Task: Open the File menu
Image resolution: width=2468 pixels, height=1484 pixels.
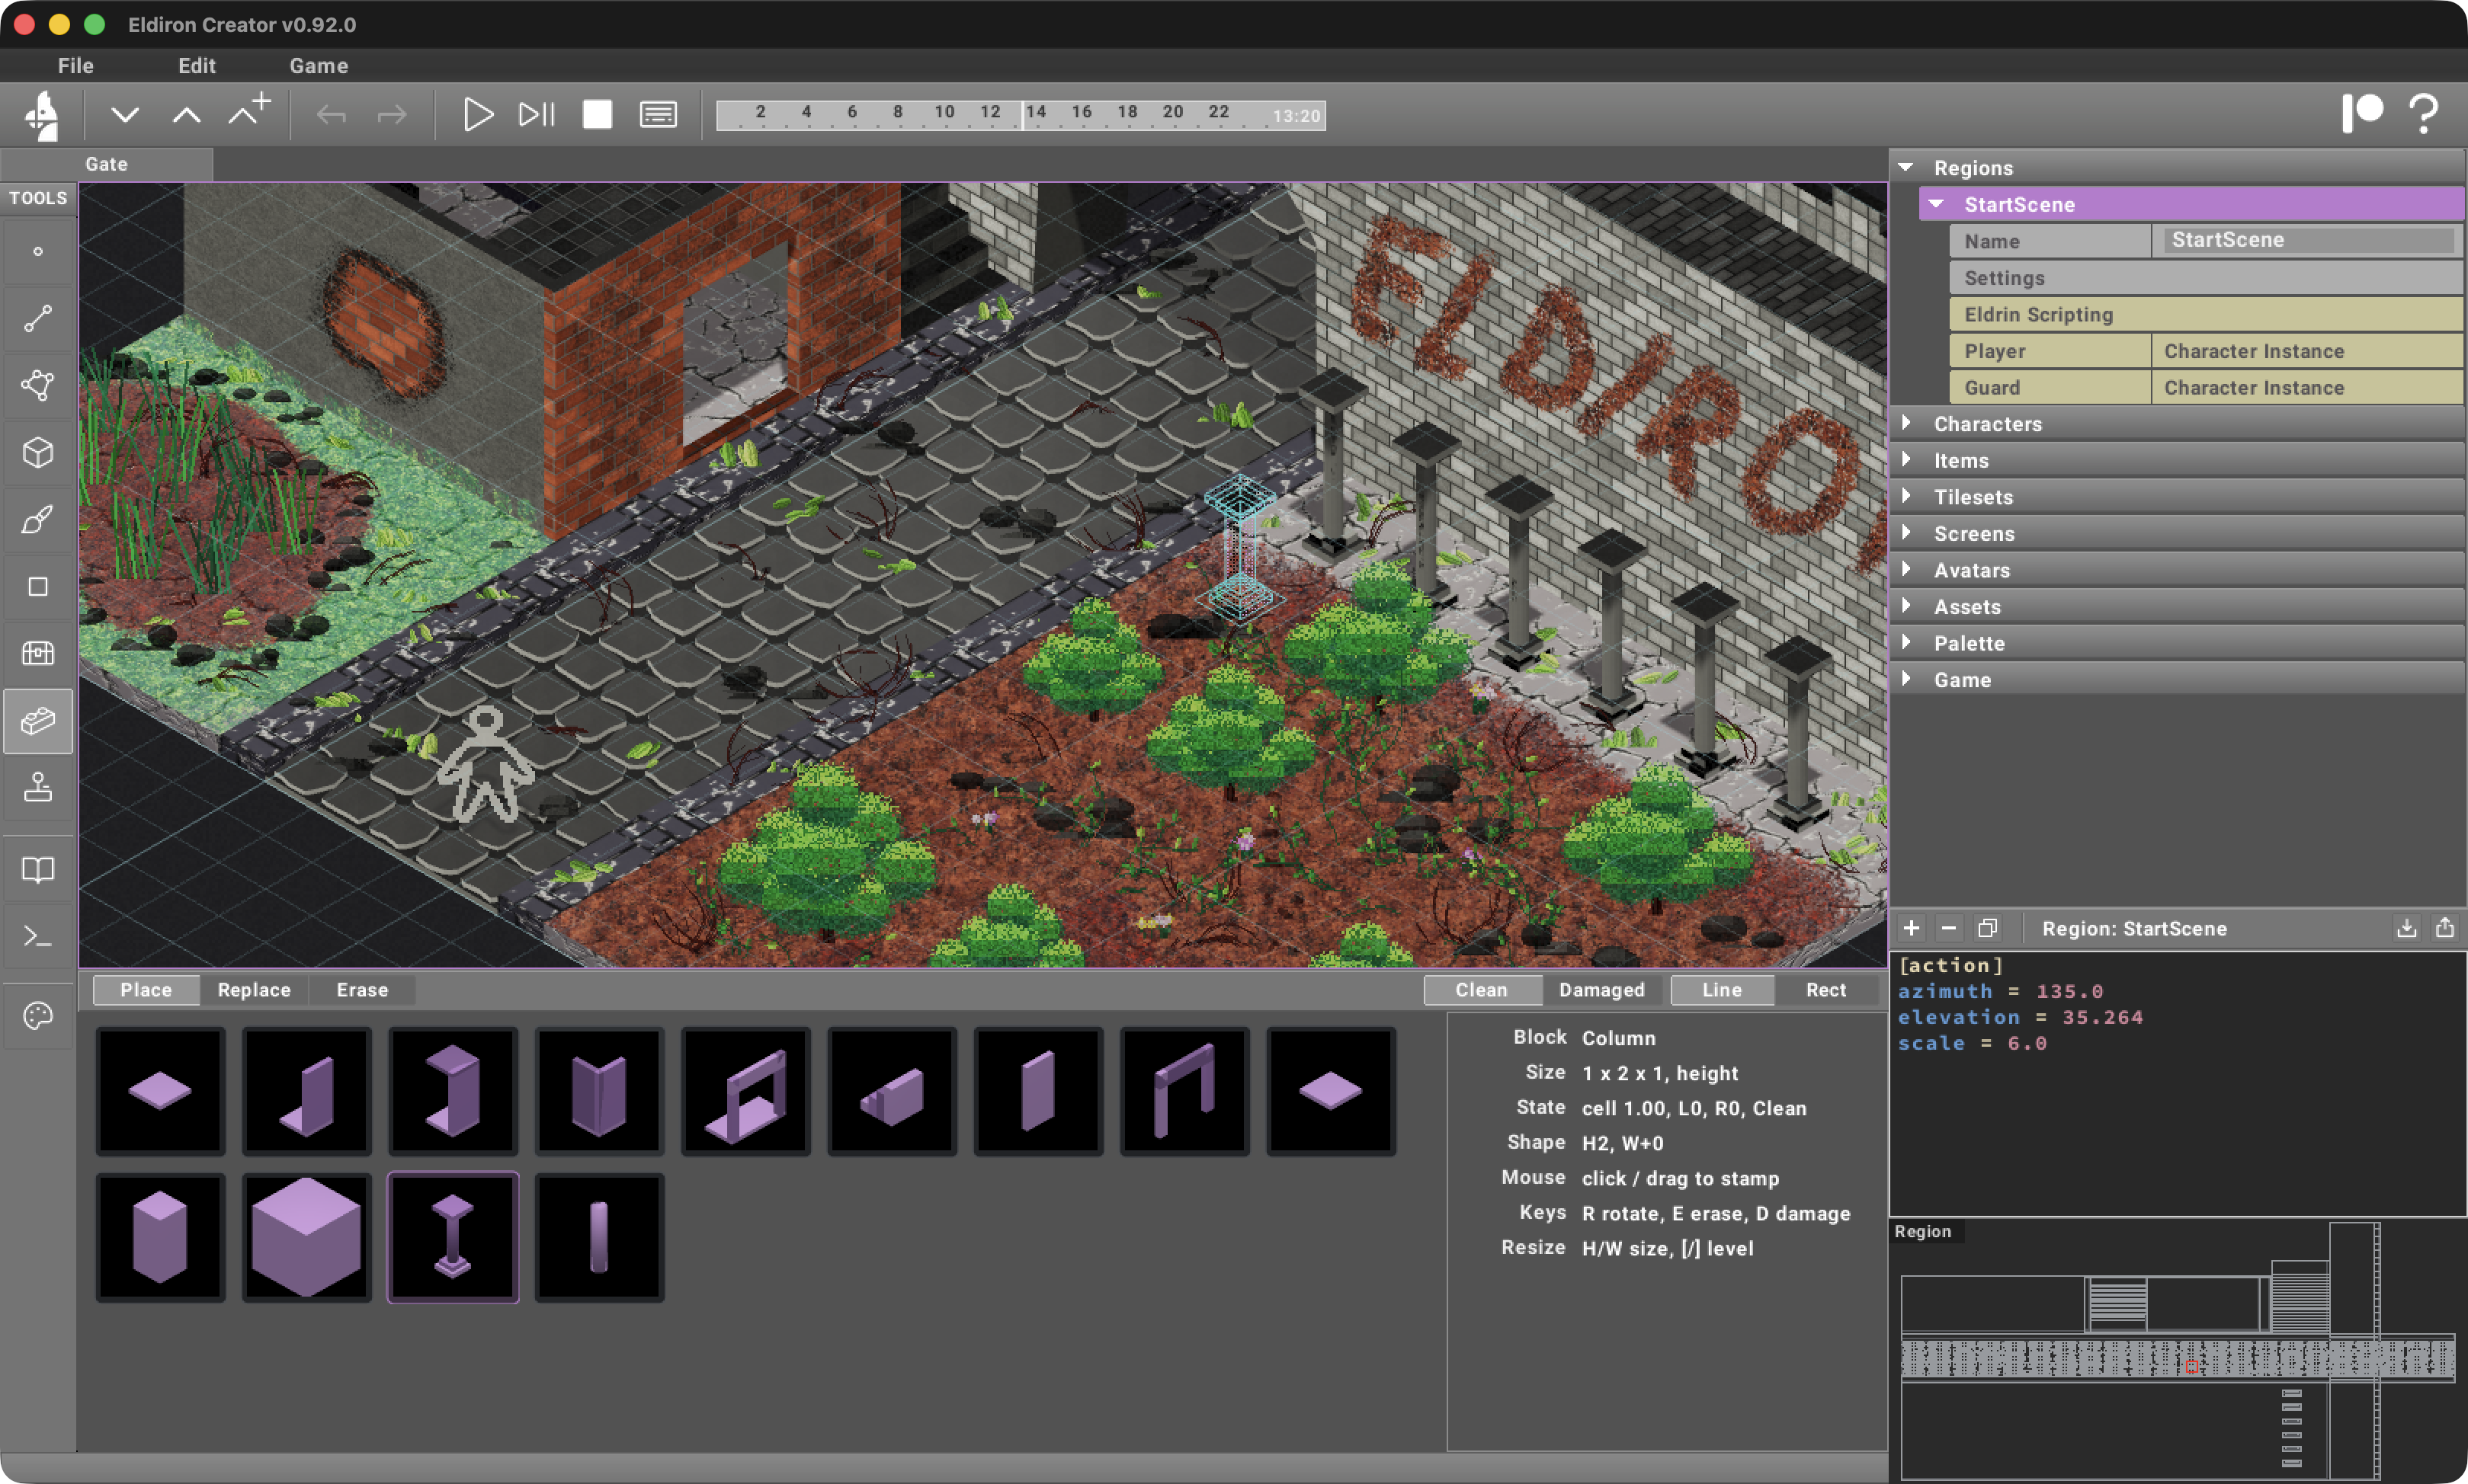Action: click(x=76, y=66)
